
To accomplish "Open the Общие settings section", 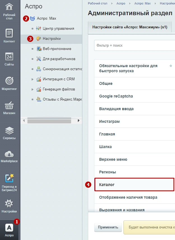I will pyautogui.click(x=135, y=83).
